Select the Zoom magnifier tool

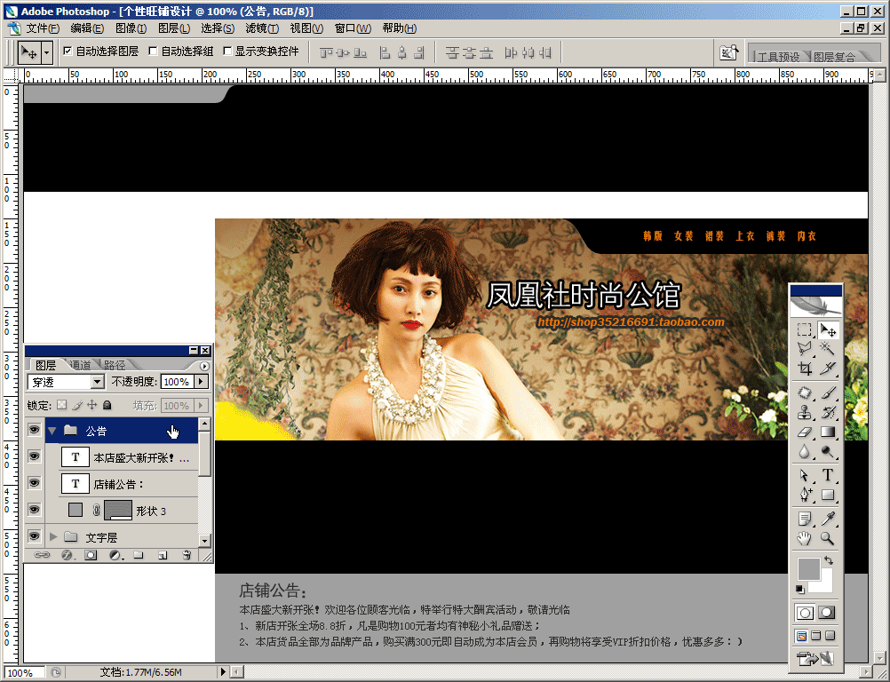pyautogui.click(x=828, y=538)
